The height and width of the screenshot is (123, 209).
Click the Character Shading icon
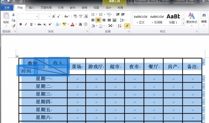(80, 24)
